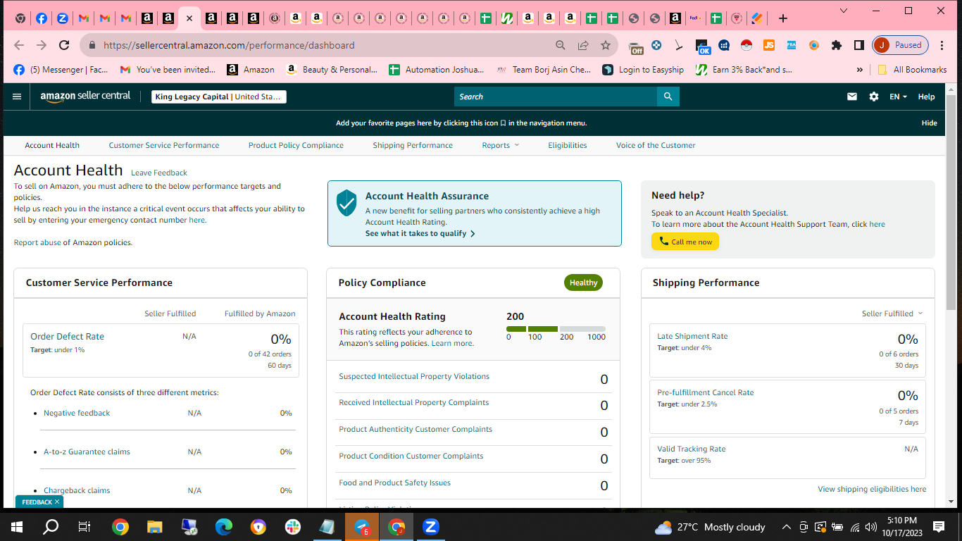Open the Zoom app in taskbar
Viewport: 962px width, 541px height.
click(431, 526)
